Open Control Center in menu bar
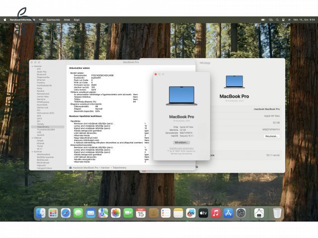The width and height of the screenshot is (318, 238). click(x=283, y=20)
